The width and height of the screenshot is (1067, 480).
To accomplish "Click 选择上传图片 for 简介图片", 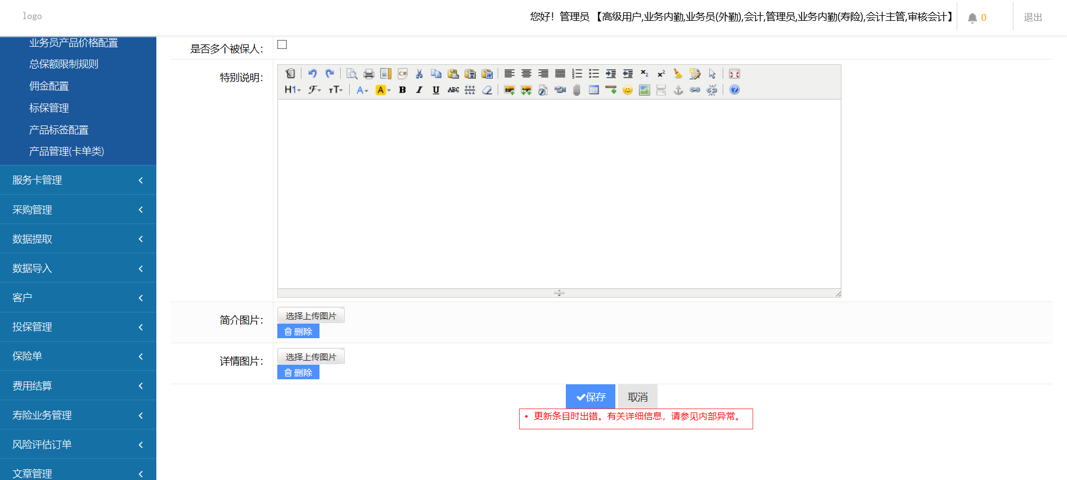I will [311, 316].
